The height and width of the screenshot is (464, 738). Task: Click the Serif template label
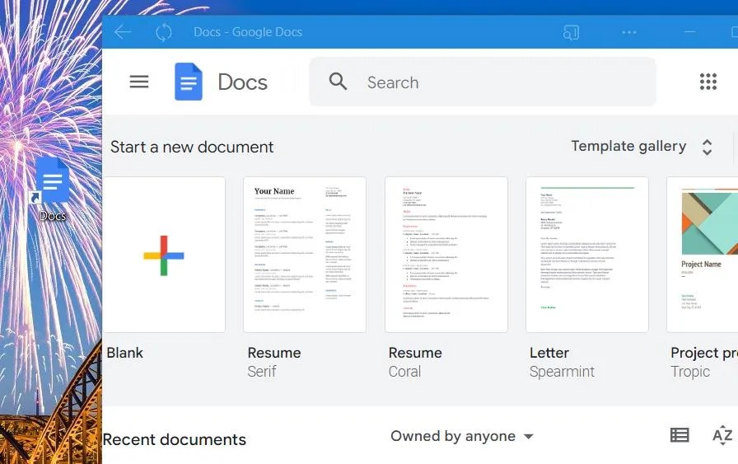point(262,372)
